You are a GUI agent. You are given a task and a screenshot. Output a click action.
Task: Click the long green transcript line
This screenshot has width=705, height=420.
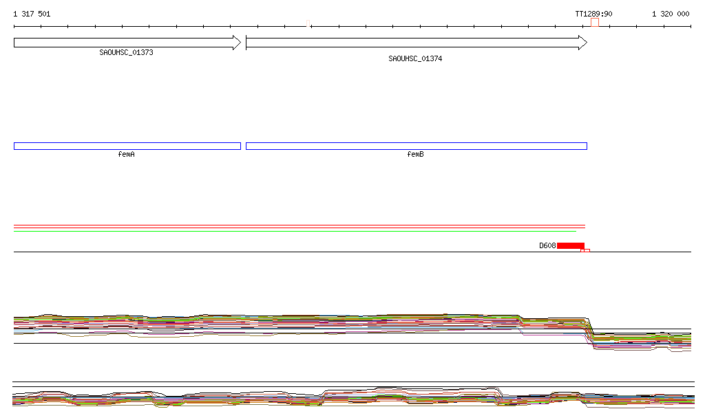coord(295,231)
